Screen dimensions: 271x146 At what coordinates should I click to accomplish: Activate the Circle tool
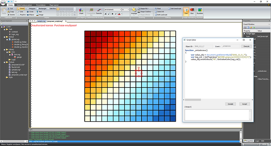tap(30, 12)
